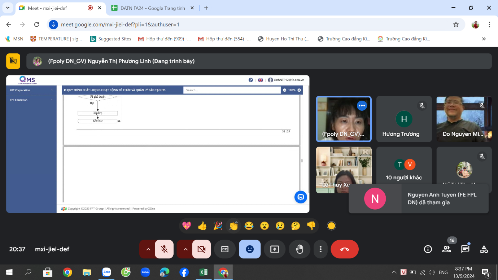Open the present screen share button
This screenshot has width=498, height=280.
coord(275,249)
